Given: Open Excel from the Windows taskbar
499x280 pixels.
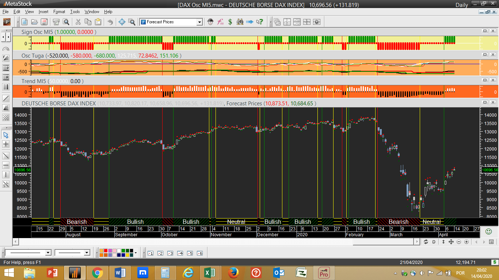Looking at the screenshot, I should (x=209, y=272).
